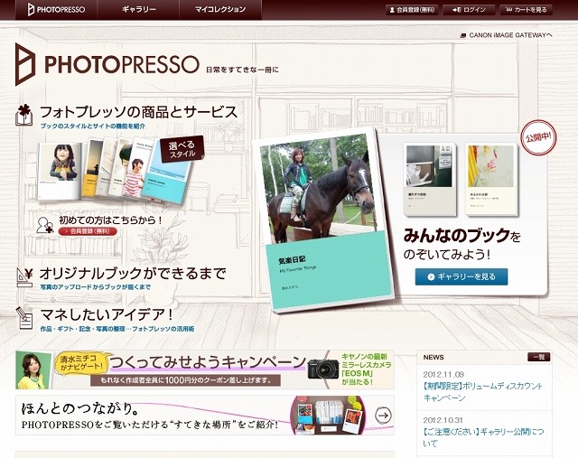The height and width of the screenshot is (458, 578).
Task: Click the 清水ミチコ navigator portrait photo
Action: click(33, 369)
